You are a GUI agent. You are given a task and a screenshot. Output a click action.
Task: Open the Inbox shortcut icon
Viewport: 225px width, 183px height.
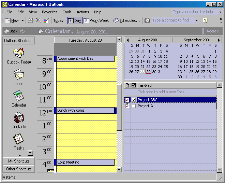tap(18, 75)
